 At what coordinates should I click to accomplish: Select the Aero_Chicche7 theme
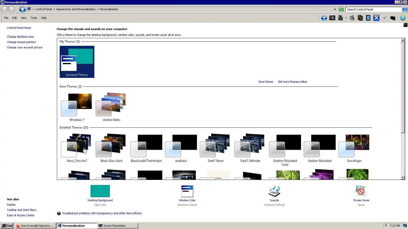coord(77,148)
